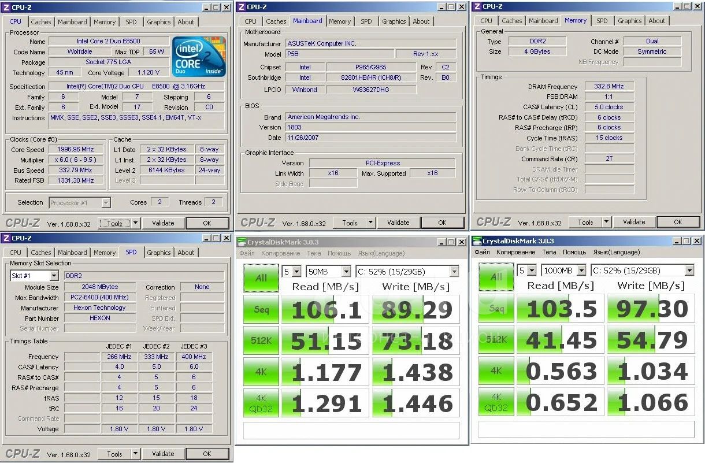Open the test count dropdown in the 1000MB CrystalDiskMark window
Image resolution: width=705 pixels, height=463 pixels.
[532, 271]
